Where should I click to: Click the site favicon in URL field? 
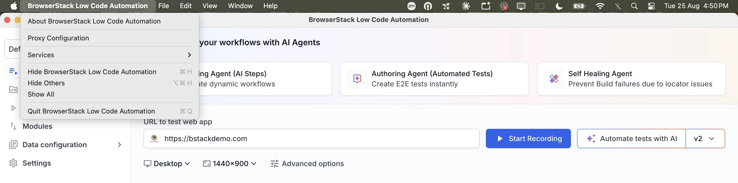coord(154,139)
